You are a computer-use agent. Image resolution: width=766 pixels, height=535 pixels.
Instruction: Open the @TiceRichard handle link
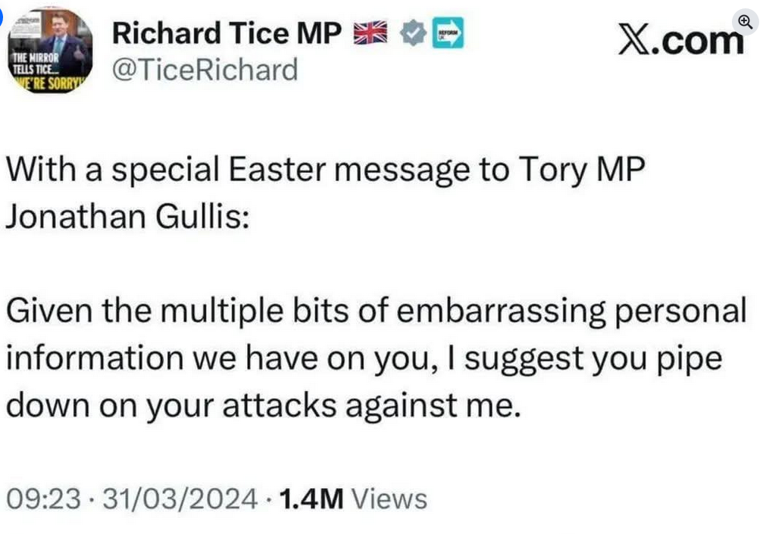point(205,70)
